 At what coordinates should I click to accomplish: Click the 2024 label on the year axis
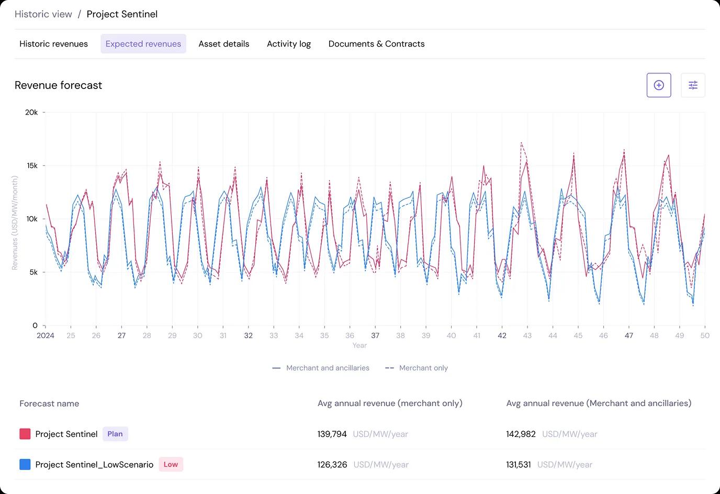click(45, 335)
